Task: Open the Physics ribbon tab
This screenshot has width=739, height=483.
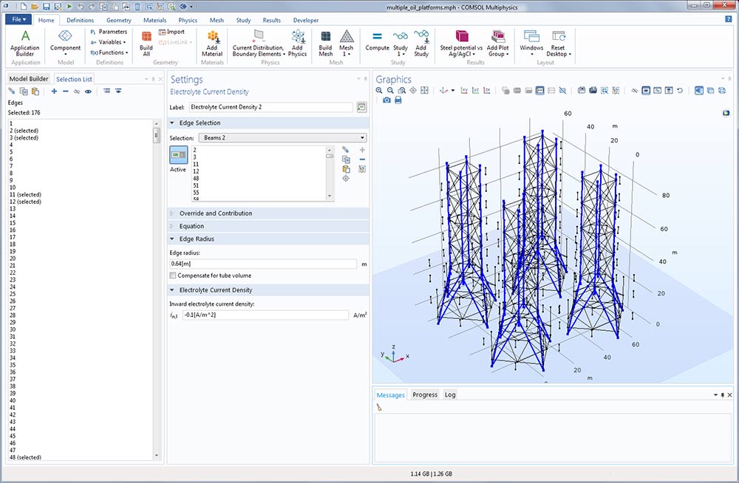Action: (188, 20)
